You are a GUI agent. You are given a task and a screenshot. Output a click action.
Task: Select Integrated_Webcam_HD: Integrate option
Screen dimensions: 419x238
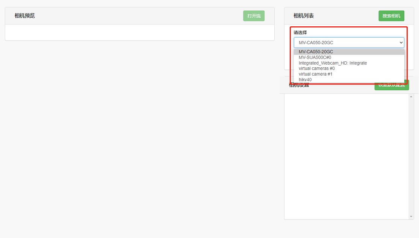(x=333, y=63)
